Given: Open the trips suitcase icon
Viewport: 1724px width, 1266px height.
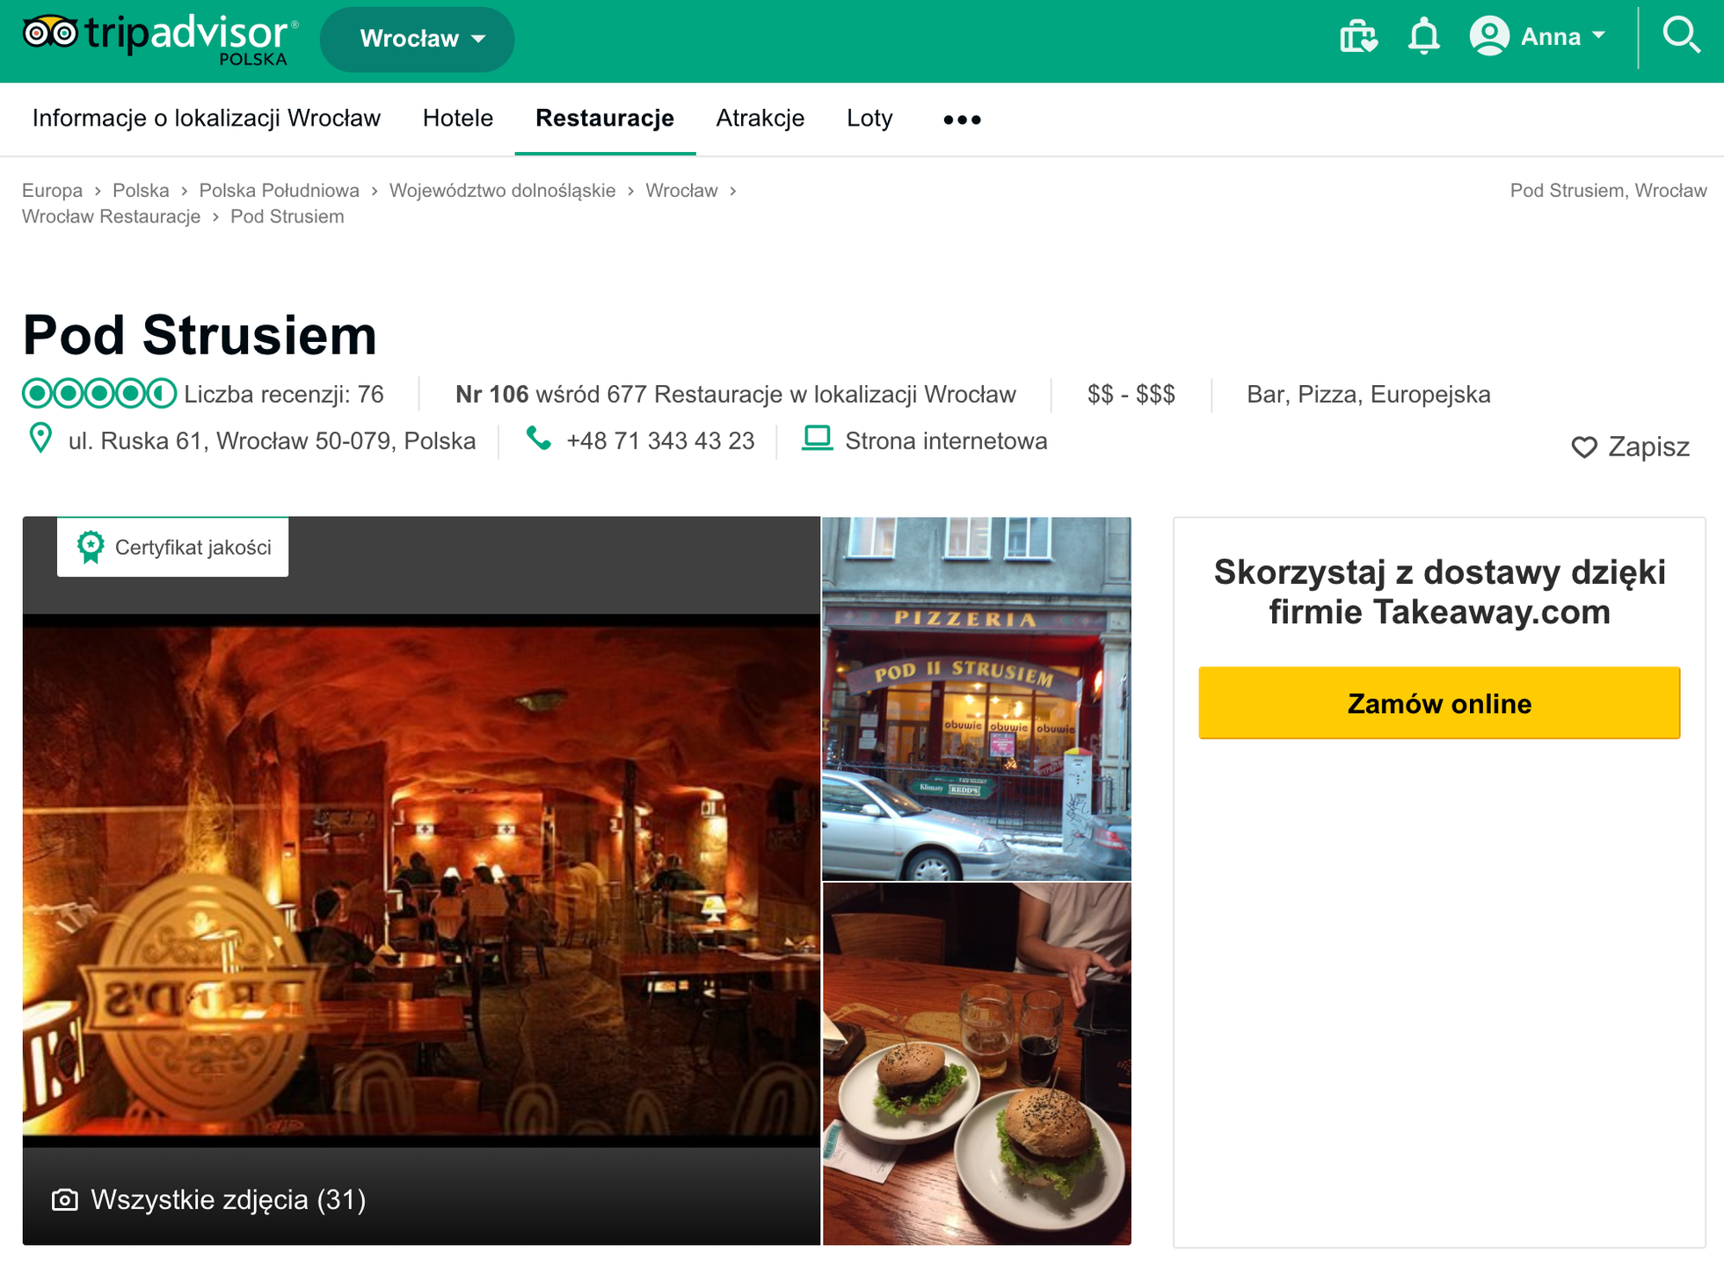Looking at the screenshot, I should [1357, 37].
